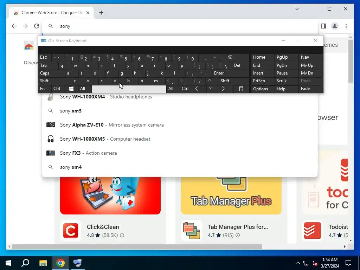Click the Backspace key on On-Screen Keyboard
The height and width of the screenshot is (270, 360).
pos(237,57)
